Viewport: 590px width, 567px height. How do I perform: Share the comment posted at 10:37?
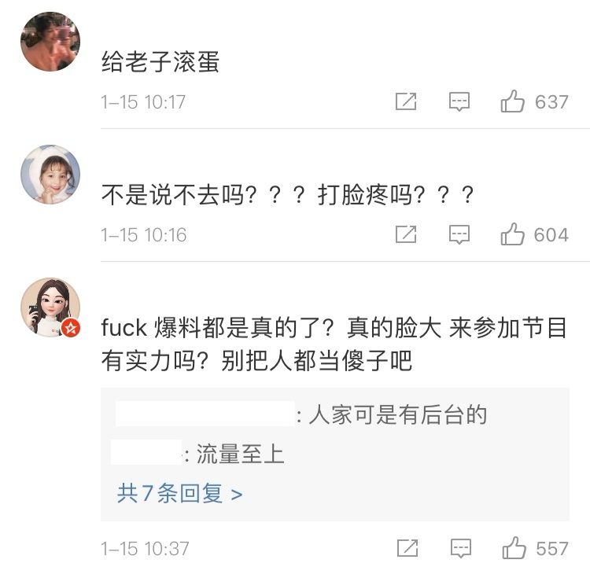click(x=406, y=547)
